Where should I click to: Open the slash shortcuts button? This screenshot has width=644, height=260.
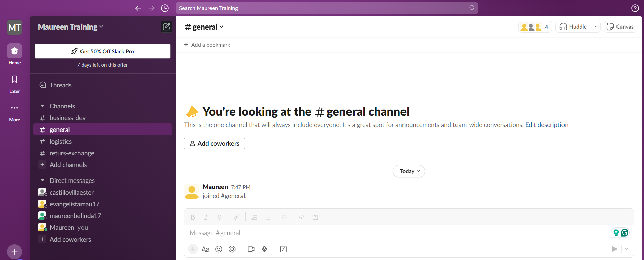(283, 249)
